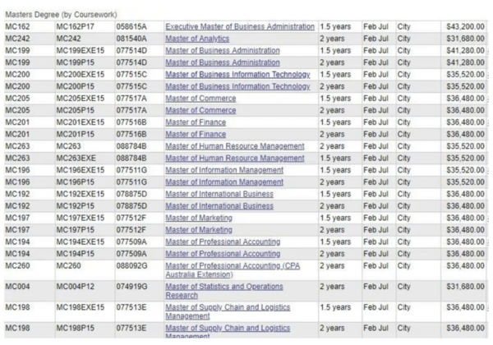Open the 1.5-year Master of Commerce link
Screen dimensions: 493x345
click(200, 99)
